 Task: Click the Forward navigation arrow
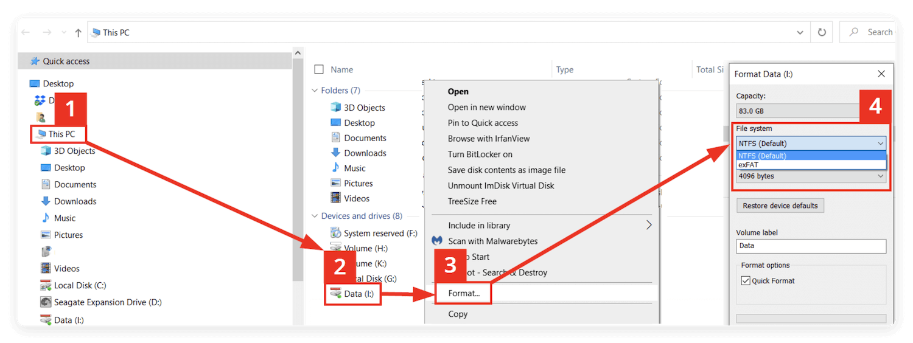pos(47,32)
